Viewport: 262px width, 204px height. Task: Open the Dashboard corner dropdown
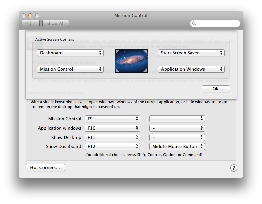[70, 53]
